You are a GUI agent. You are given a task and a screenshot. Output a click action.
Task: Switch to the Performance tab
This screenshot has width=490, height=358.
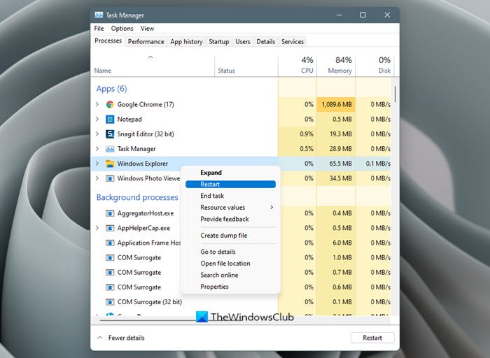pyautogui.click(x=146, y=41)
